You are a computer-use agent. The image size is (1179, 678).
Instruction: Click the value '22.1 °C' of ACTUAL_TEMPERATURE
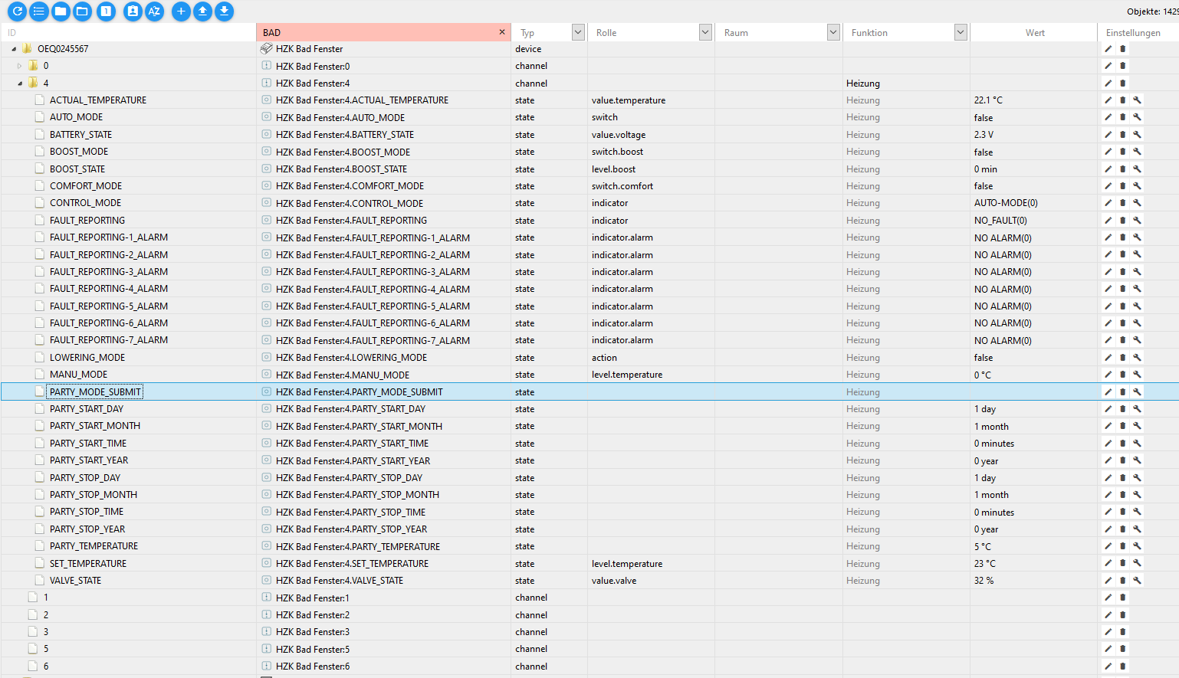(x=988, y=100)
